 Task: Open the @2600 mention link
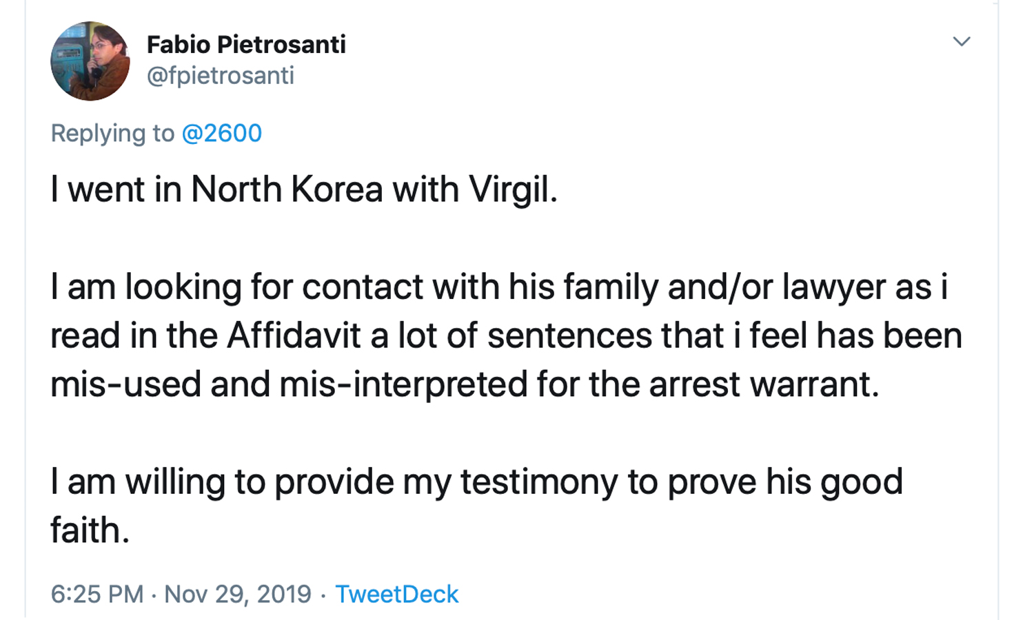[x=221, y=133]
